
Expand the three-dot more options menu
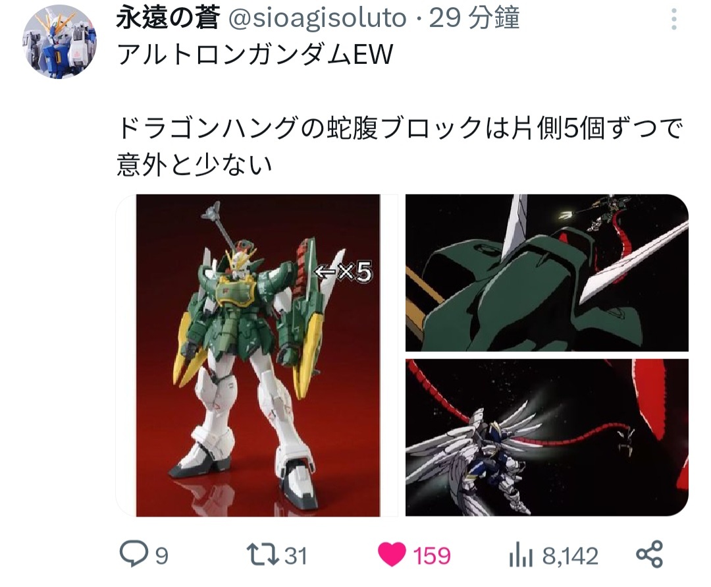[674, 20]
